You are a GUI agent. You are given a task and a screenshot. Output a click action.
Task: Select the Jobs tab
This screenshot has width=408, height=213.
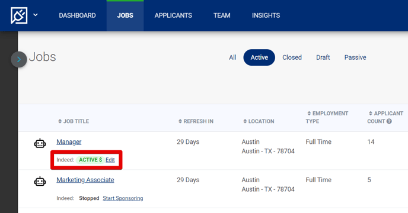[x=125, y=15]
